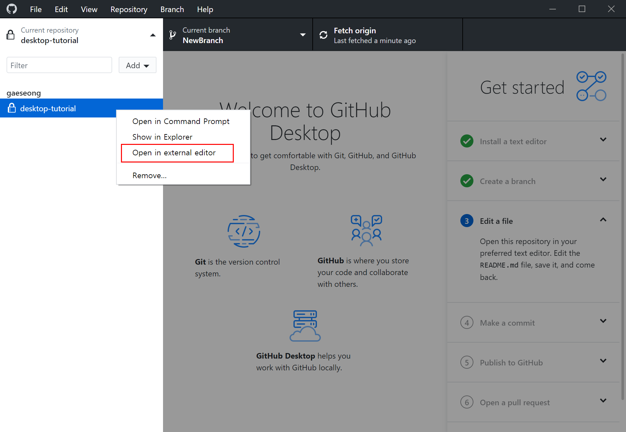
Task: Click the people collaboration GitHub illustration
Action: click(x=366, y=230)
